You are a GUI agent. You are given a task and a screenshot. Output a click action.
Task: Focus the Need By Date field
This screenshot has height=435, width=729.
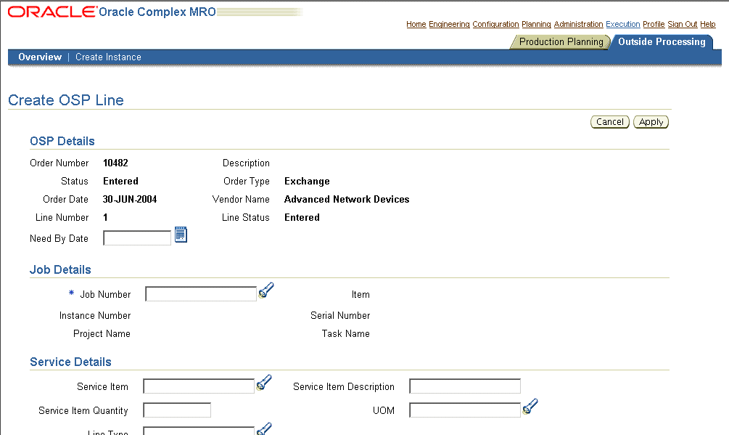(137, 238)
